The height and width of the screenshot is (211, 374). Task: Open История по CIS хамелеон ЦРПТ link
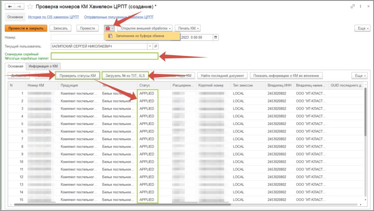(53, 17)
